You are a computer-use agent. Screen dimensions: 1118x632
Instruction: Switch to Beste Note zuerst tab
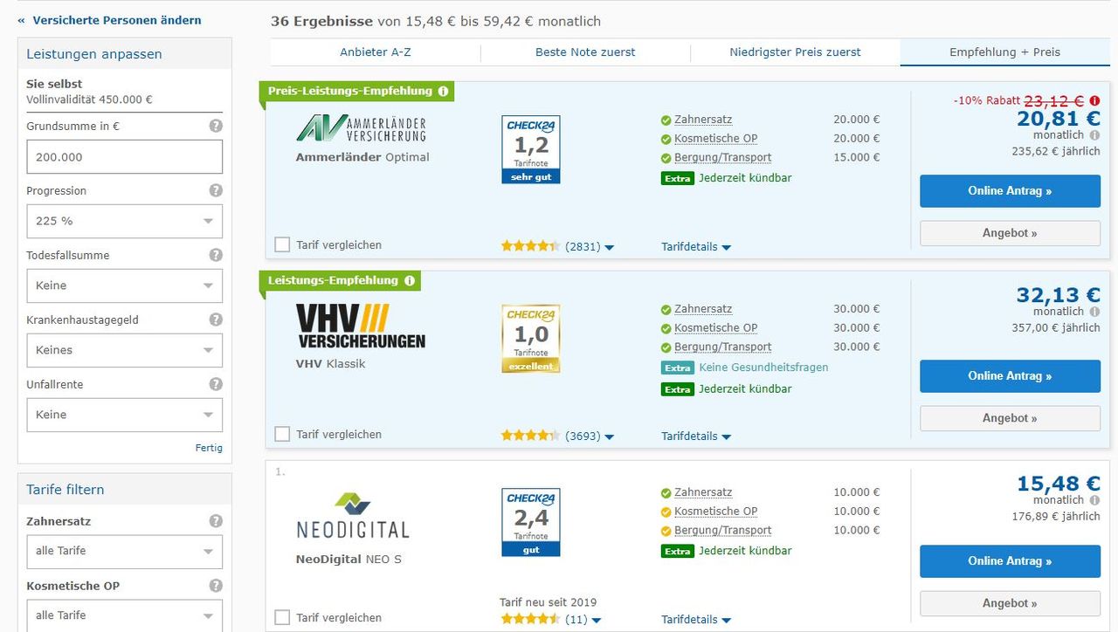click(585, 52)
